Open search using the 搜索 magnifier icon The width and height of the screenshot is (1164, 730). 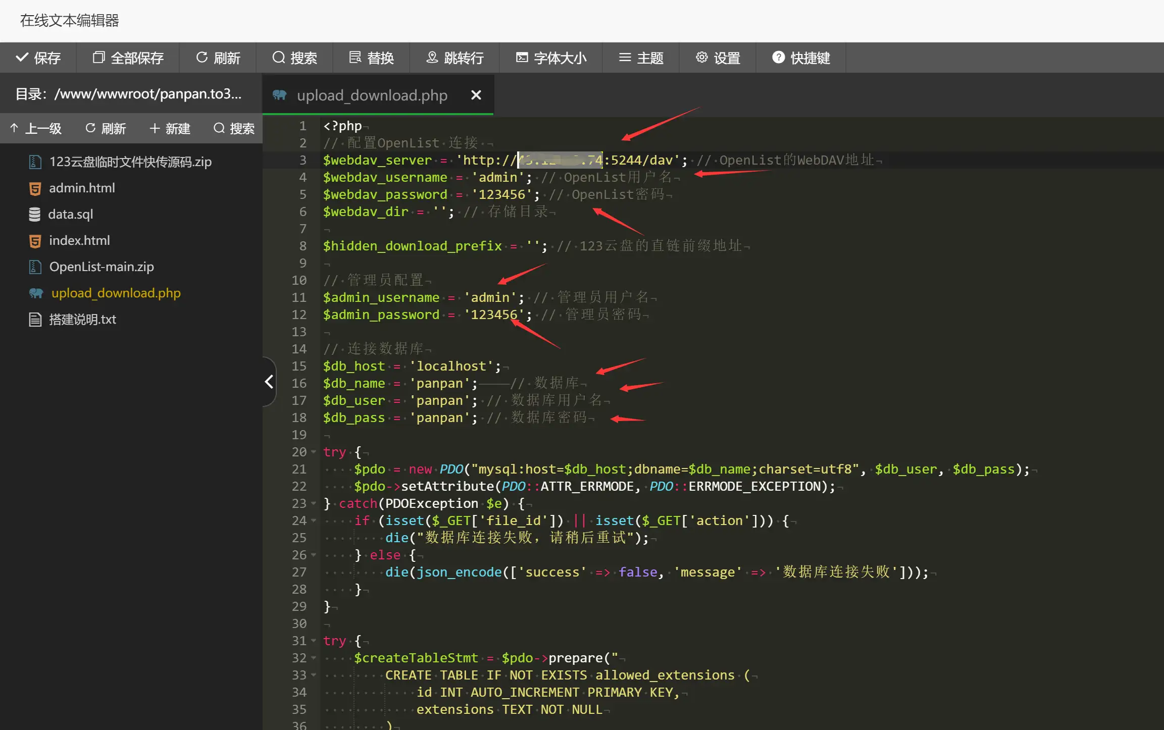(279, 58)
